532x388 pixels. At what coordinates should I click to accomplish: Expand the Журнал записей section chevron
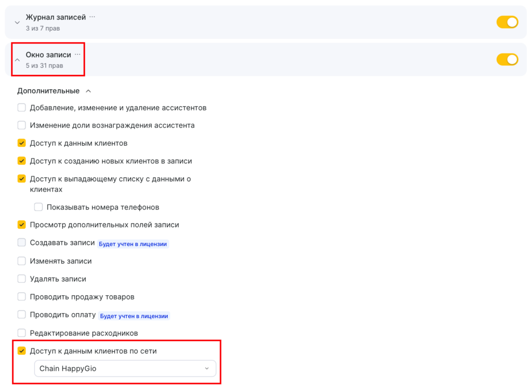[17, 22]
